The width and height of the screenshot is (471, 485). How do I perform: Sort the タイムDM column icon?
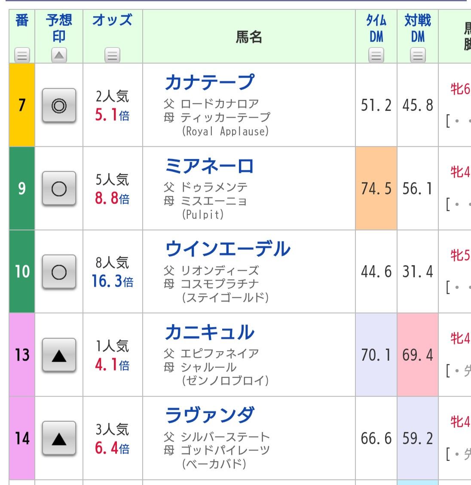coord(376,55)
